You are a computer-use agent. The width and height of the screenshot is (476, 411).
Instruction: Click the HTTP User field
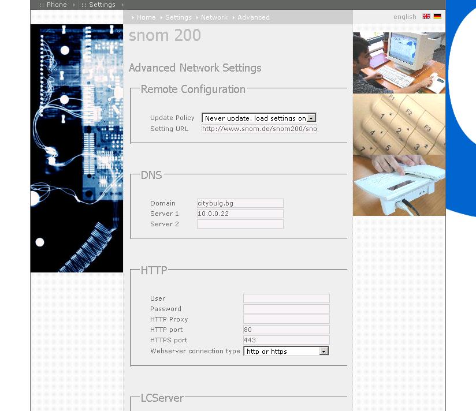[286, 298]
